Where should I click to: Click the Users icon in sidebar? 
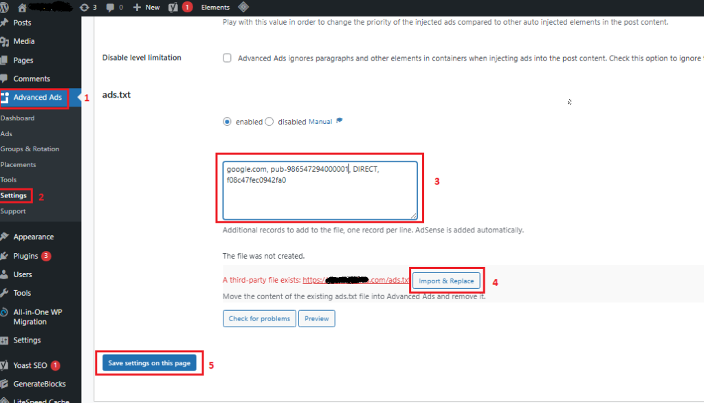tap(4, 274)
